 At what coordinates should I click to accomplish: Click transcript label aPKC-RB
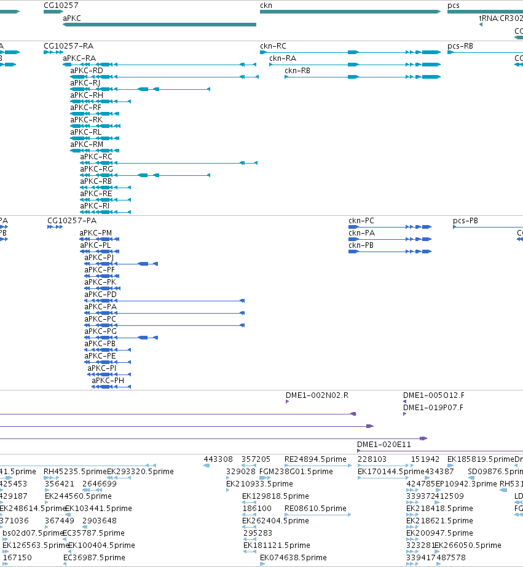(x=96, y=181)
